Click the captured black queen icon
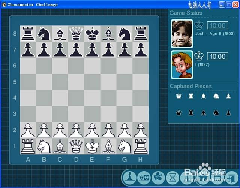Screen dimensions: 240x188 tap(178, 113)
